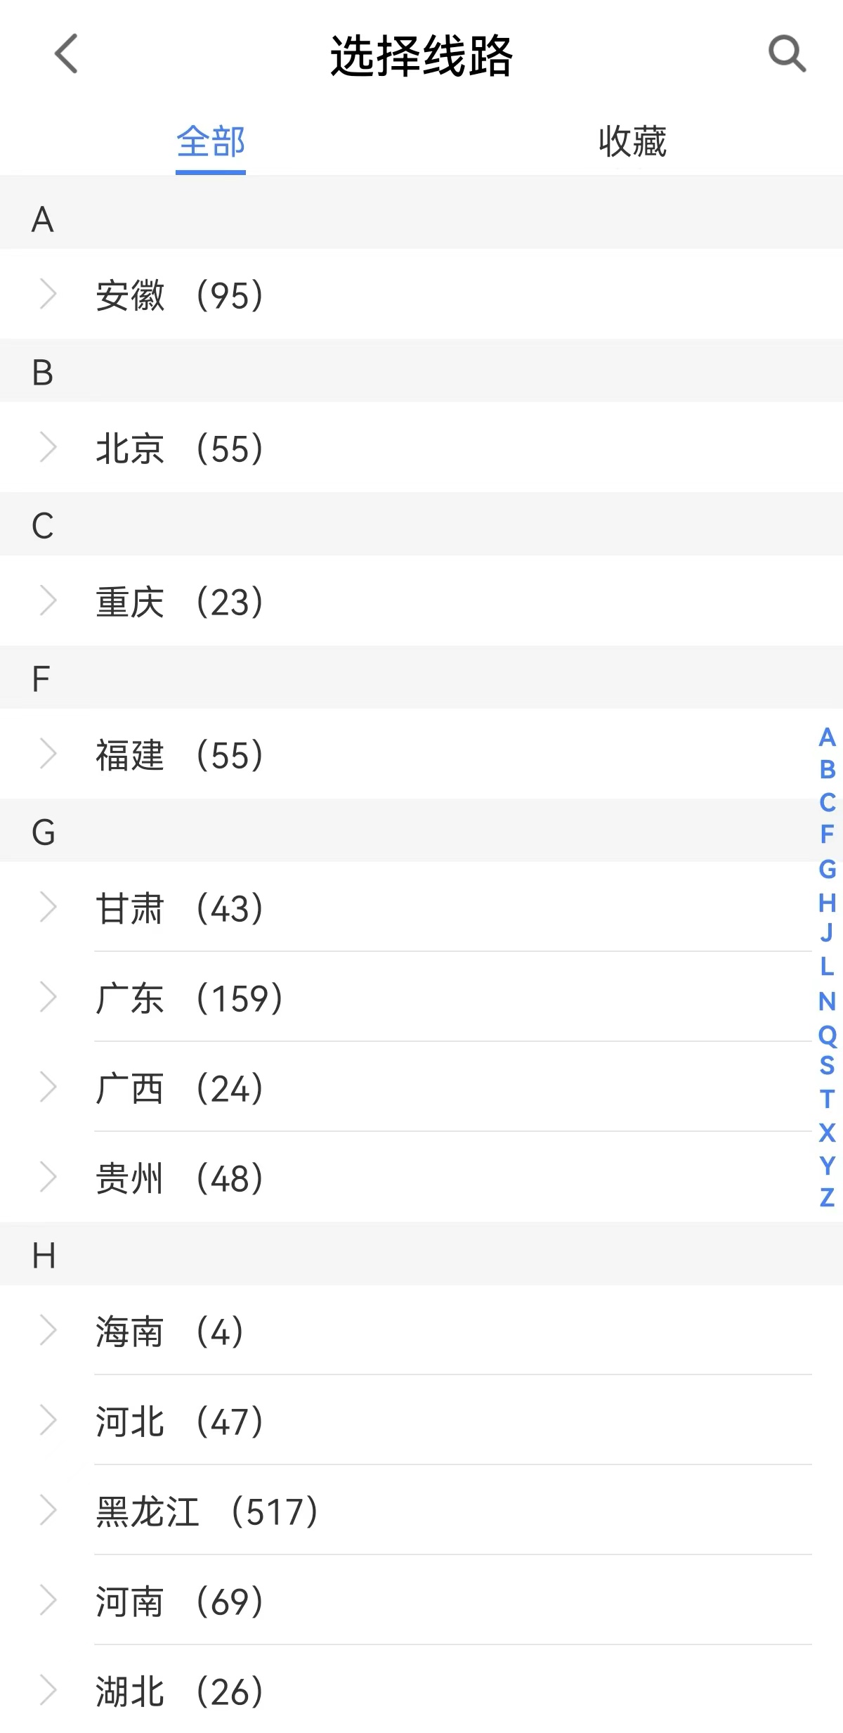Expand the 湖北 (26) chevron
The width and height of the screenshot is (843, 1733).
click(48, 1691)
